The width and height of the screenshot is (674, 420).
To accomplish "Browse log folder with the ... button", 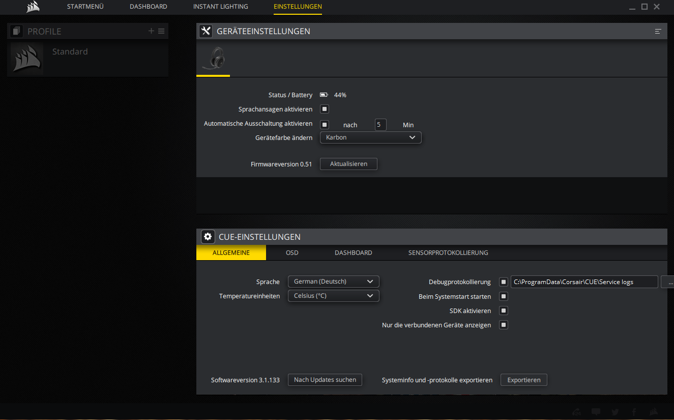I will click(x=667, y=282).
